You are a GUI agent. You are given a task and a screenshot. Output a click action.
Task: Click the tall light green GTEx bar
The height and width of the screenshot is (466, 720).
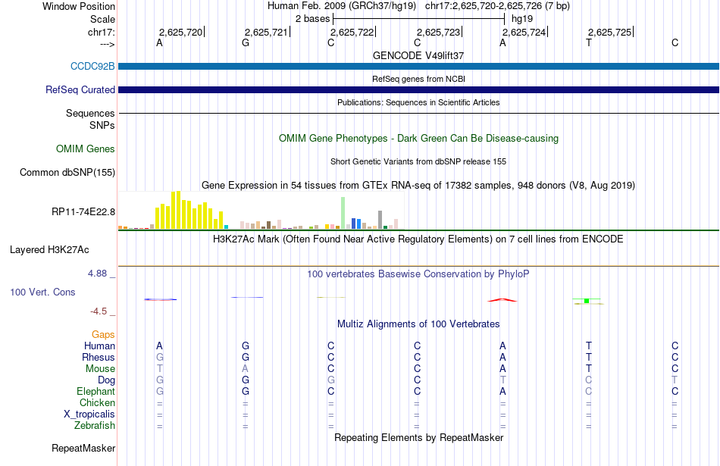[x=343, y=213]
